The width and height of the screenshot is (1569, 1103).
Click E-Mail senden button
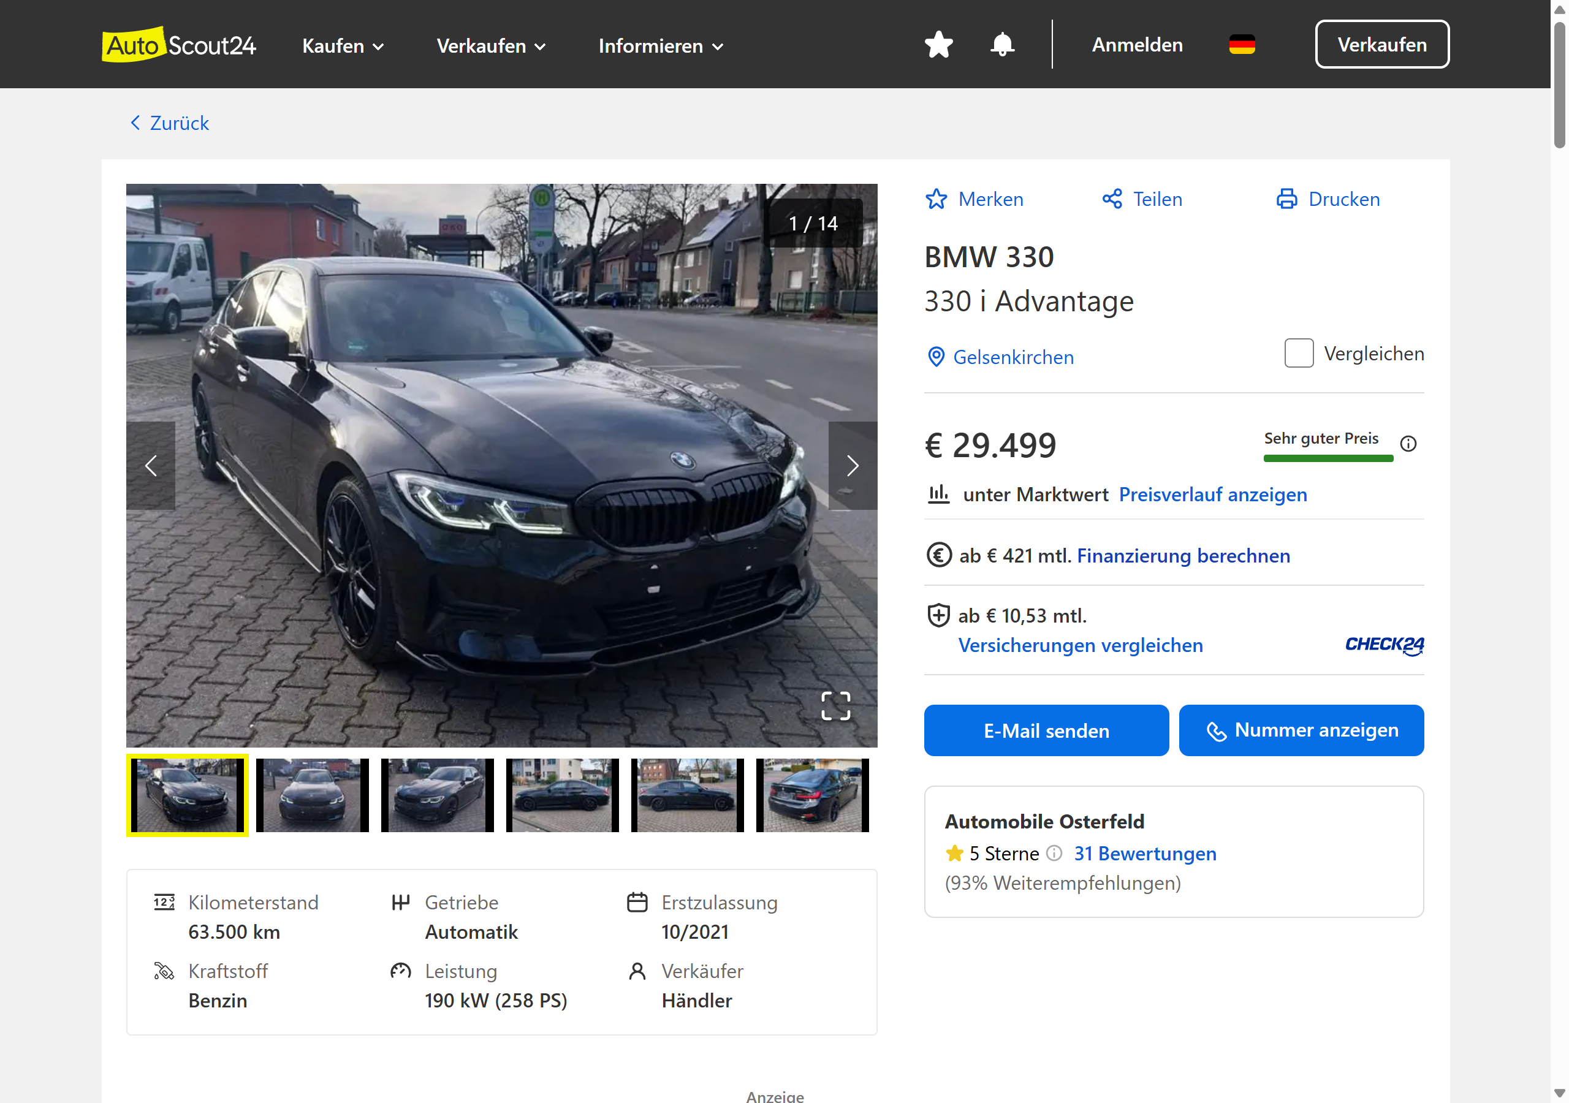1046,730
